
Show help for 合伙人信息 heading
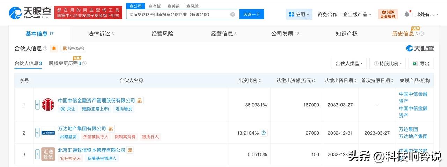45,49
